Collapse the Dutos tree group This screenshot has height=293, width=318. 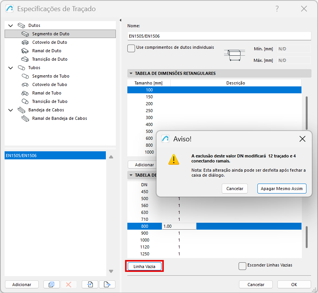pyautogui.click(x=10, y=26)
